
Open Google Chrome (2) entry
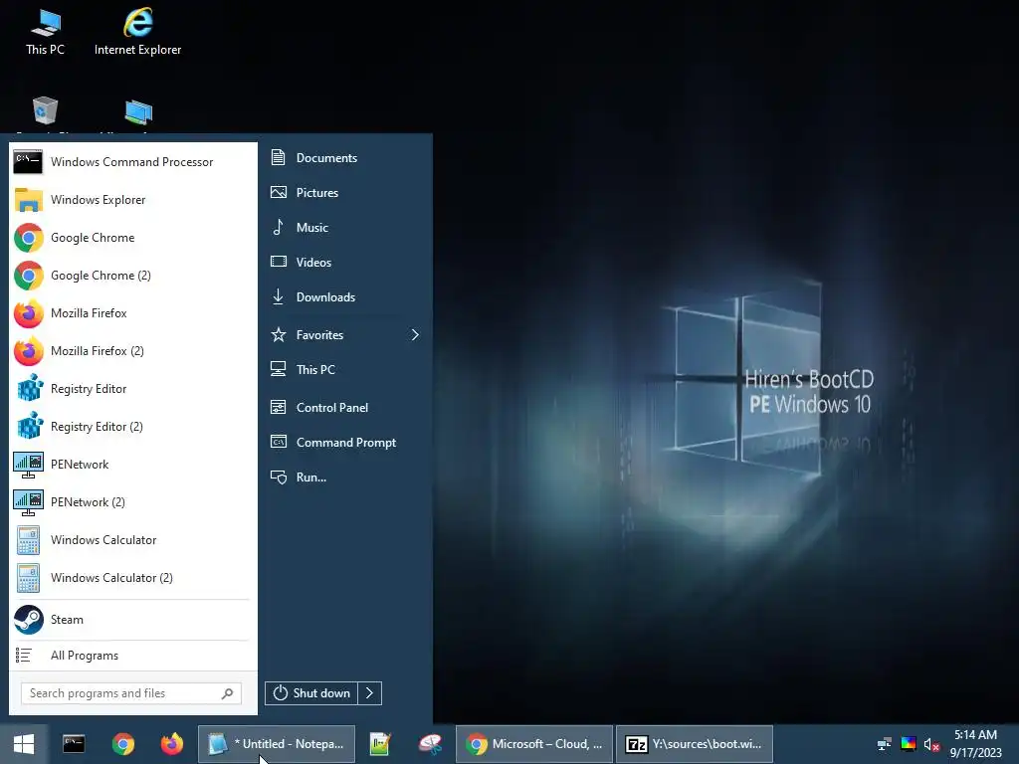pos(132,276)
